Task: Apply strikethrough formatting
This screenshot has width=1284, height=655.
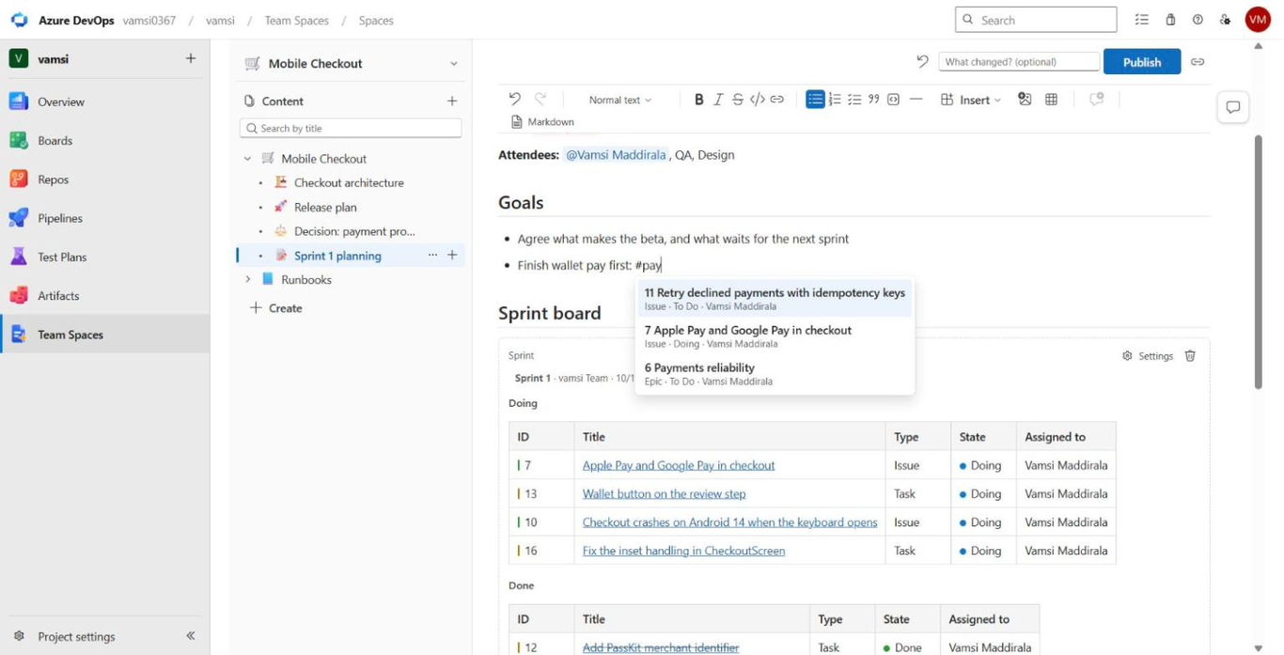Action: click(x=738, y=100)
